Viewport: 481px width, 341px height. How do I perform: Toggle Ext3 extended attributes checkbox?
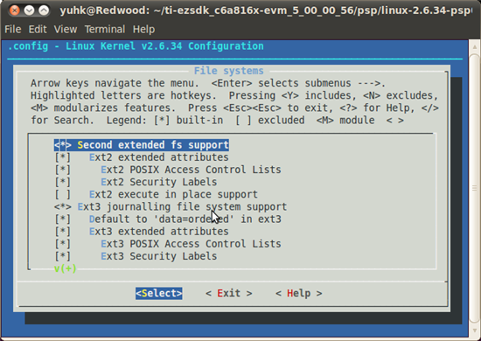tap(142, 232)
